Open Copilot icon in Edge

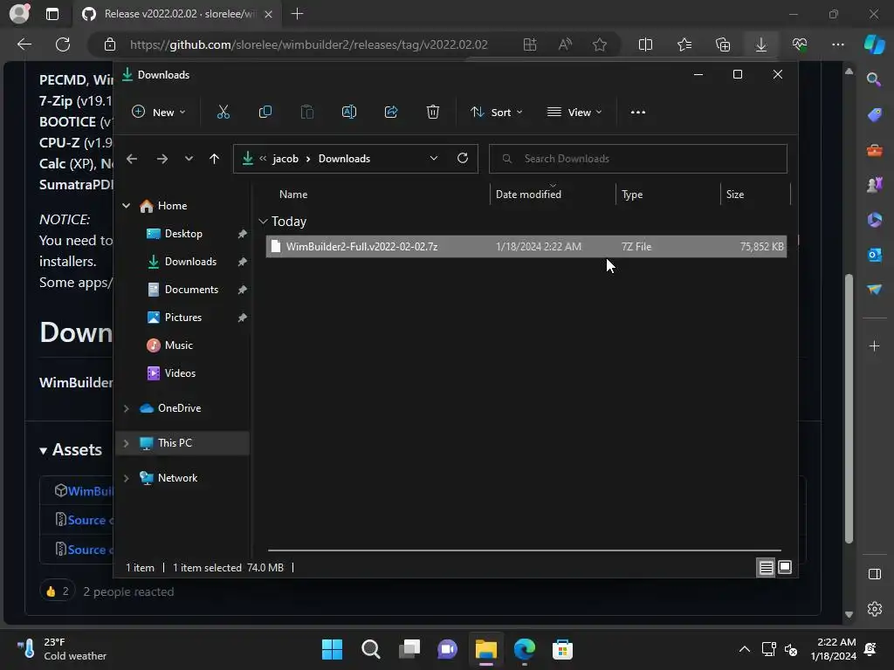click(x=874, y=44)
